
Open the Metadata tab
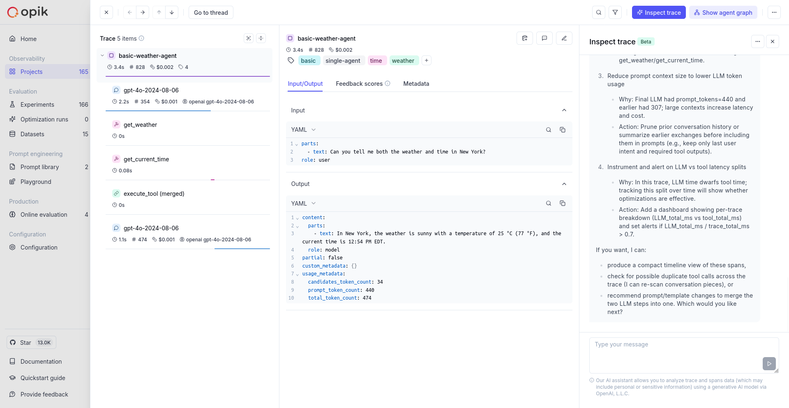tap(416, 84)
